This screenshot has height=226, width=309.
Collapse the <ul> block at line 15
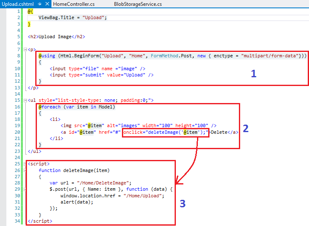[25, 101]
